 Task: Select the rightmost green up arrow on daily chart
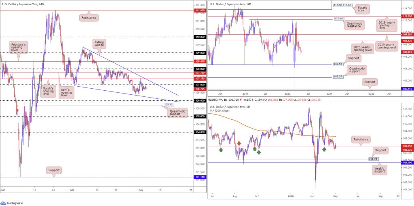(x=324, y=149)
